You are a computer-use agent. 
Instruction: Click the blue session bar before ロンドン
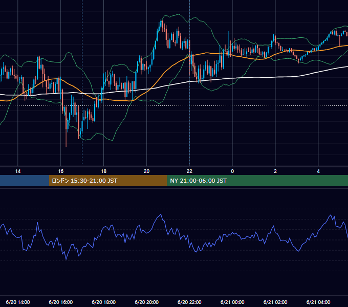(x=25, y=181)
